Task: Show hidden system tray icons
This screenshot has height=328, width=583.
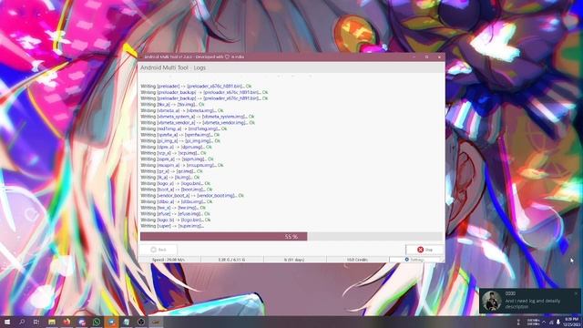Action: coord(544,322)
